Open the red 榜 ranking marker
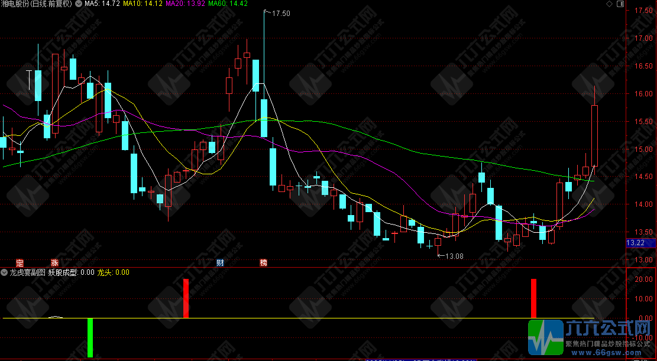The image size is (657, 361). (263, 262)
